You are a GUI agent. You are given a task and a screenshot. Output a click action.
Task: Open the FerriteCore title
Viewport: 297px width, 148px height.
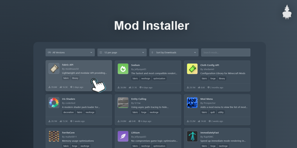68,133
